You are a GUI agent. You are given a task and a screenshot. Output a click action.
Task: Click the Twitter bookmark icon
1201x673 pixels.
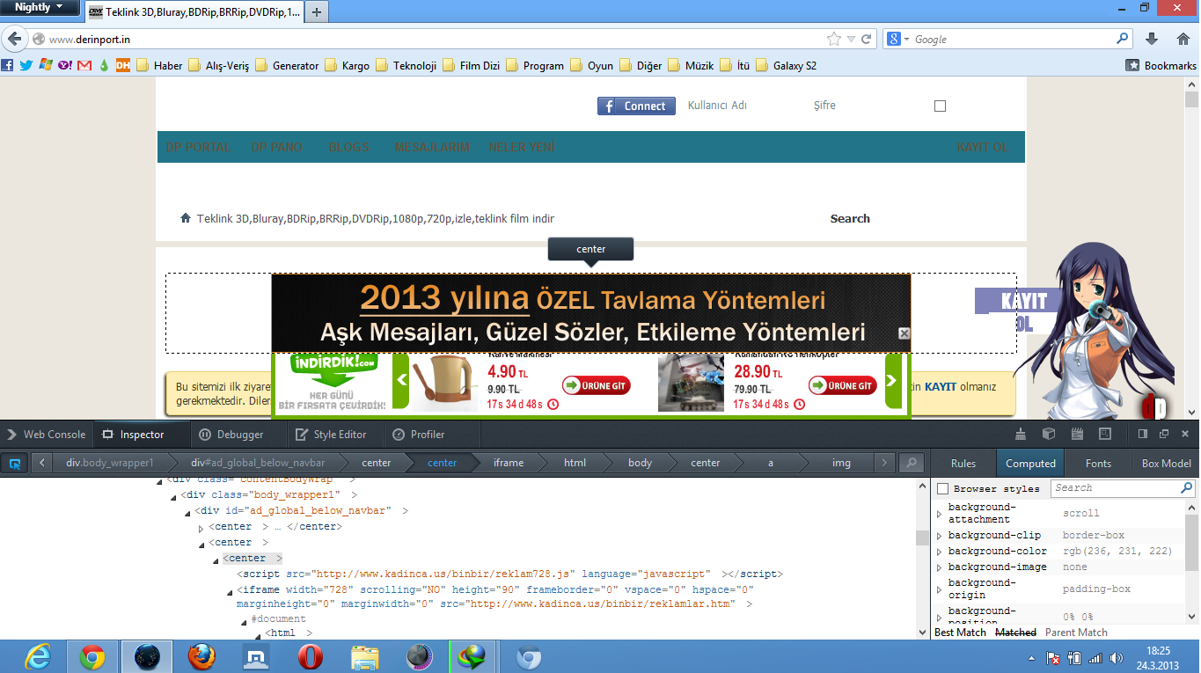(x=26, y=65)
